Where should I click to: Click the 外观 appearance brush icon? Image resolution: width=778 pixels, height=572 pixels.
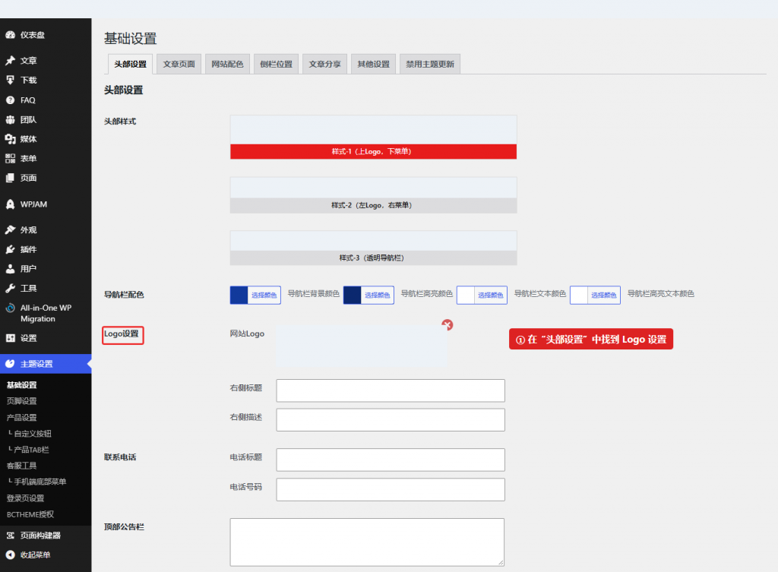pos(10,229)
